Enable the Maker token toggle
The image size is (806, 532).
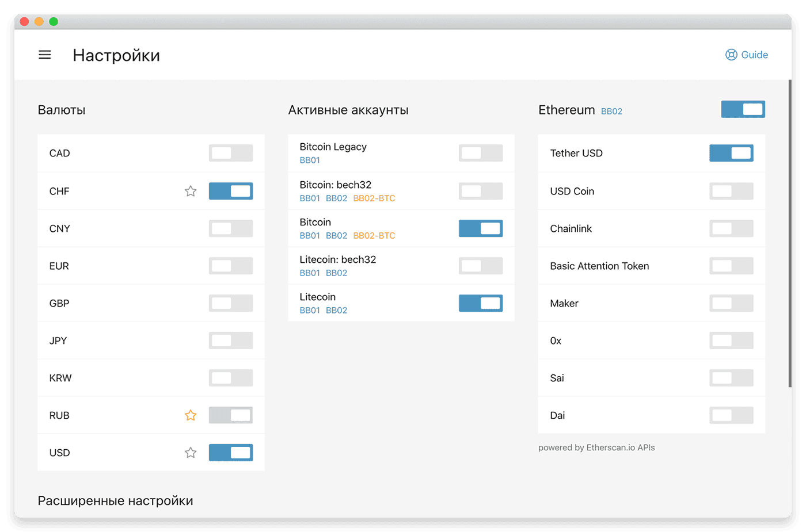[x=731, y=303]
